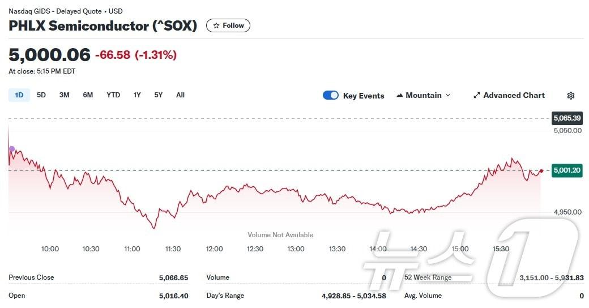The width and height of the screenshot is (589, 308).
Task: Select the 3M range tab
Action: [65, 95]
